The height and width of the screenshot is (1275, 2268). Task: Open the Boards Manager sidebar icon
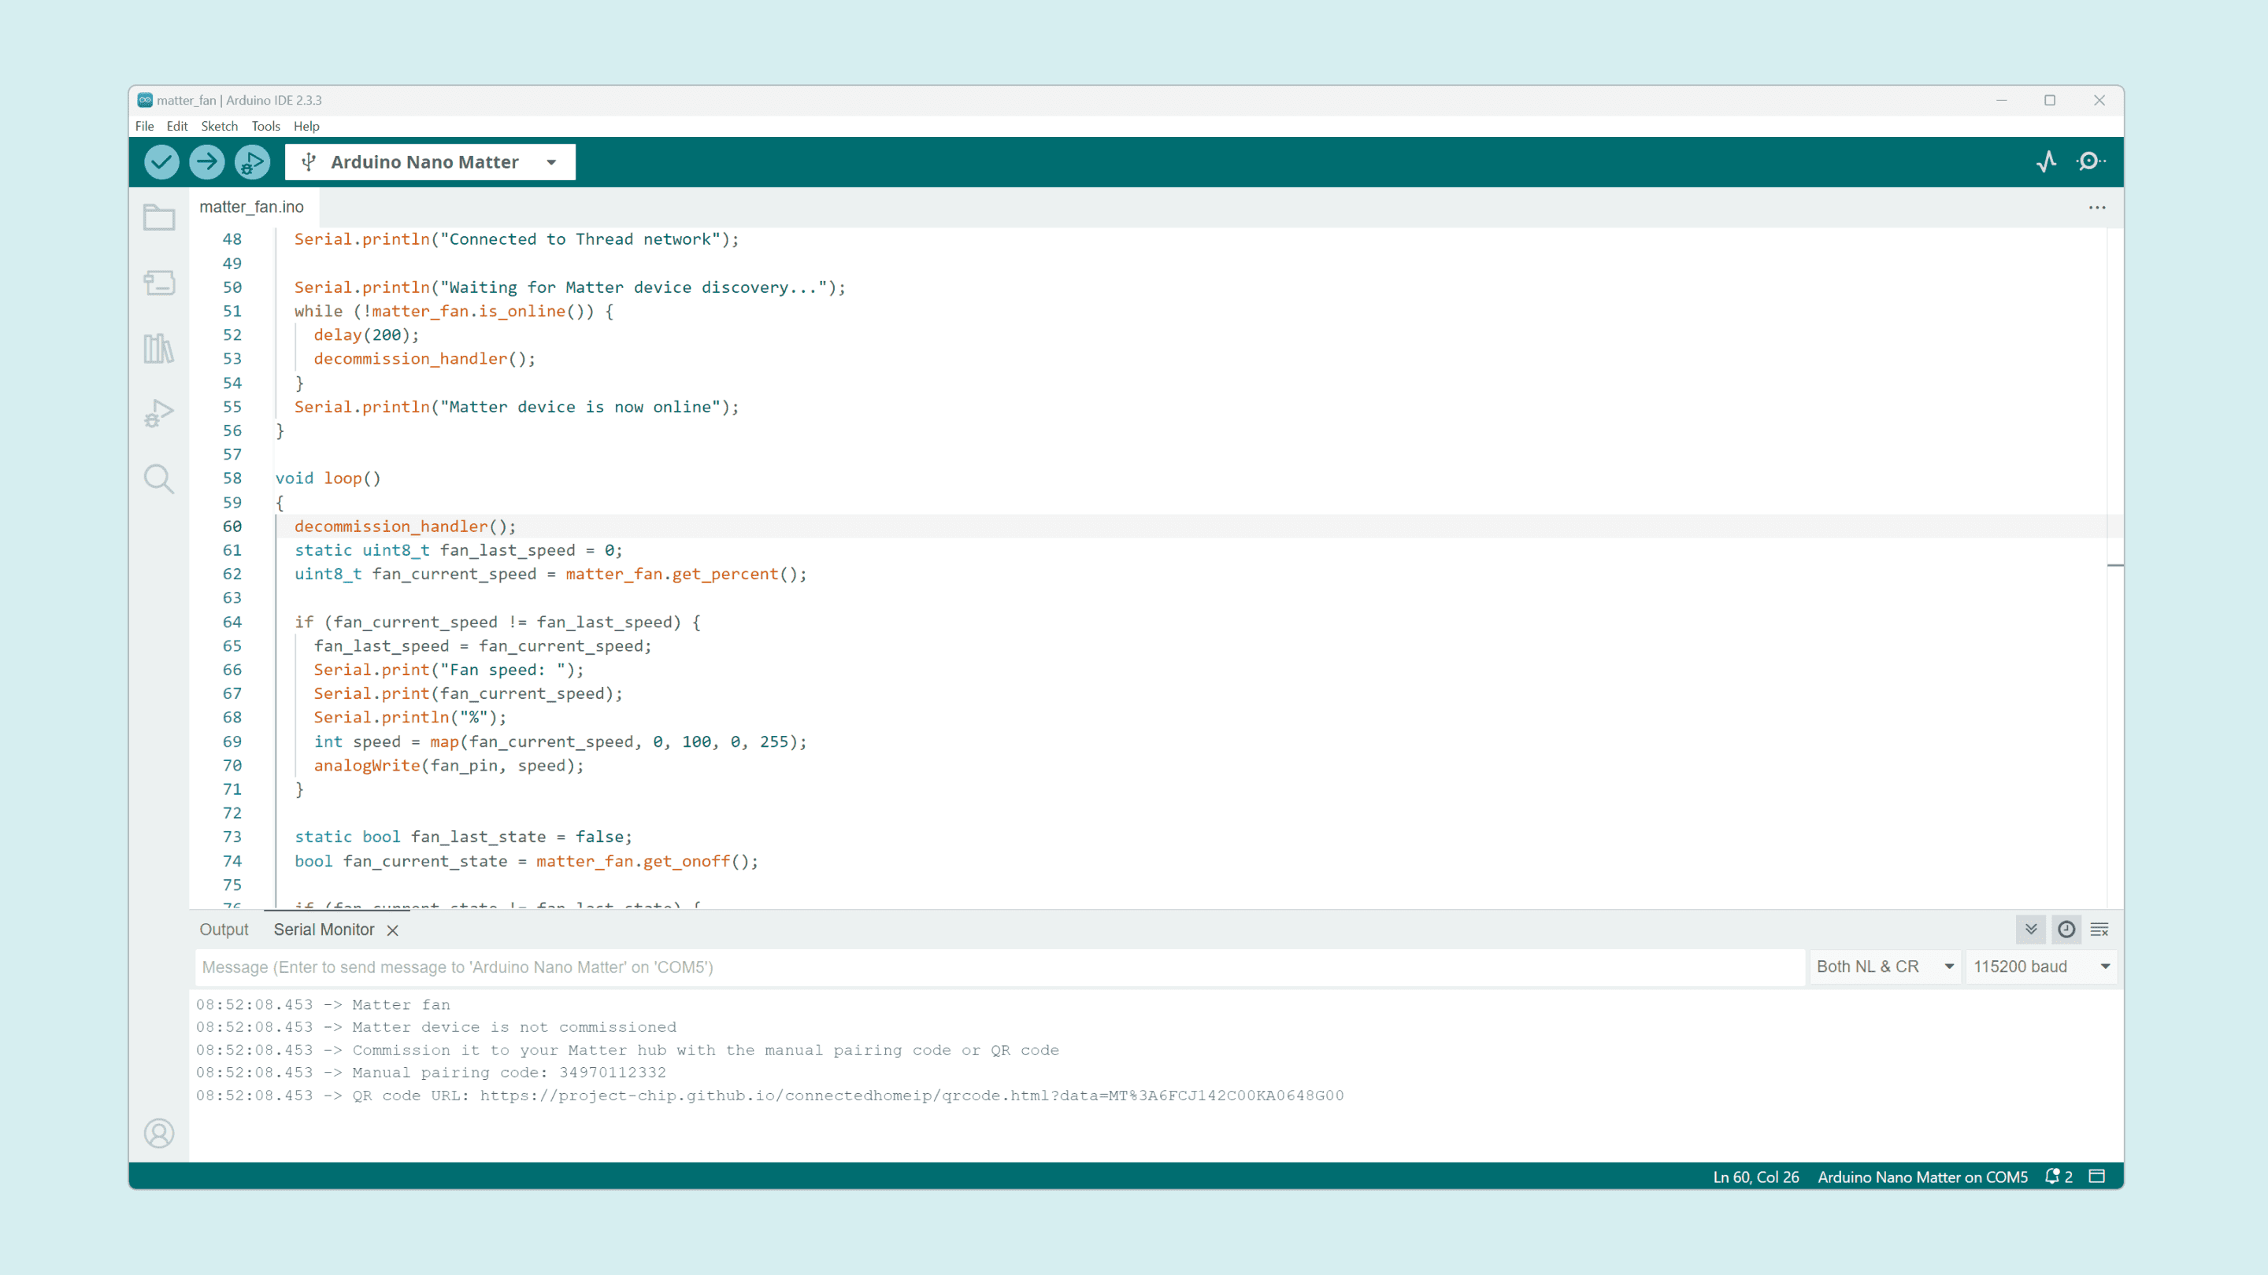pos(158,283)
